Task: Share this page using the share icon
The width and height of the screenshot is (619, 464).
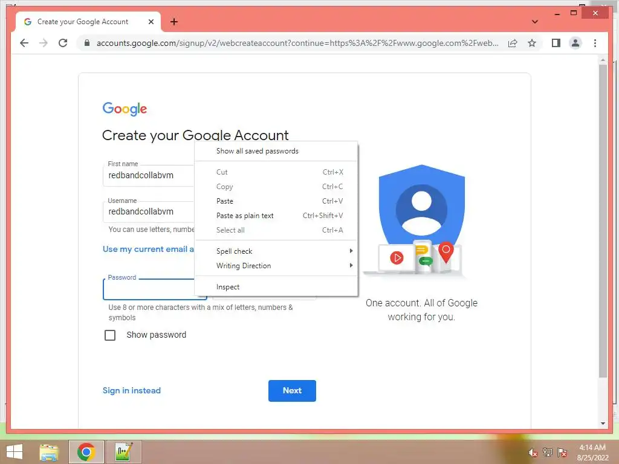Action: tap(513, 43)
